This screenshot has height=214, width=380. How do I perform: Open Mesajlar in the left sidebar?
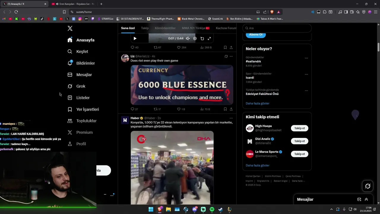(x=80, y=75)
